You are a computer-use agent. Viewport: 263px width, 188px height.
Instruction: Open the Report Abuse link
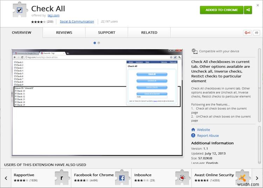208,135
